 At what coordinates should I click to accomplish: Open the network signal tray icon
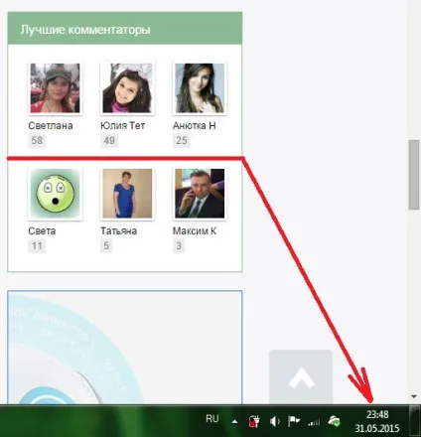[x=314, y=422]
